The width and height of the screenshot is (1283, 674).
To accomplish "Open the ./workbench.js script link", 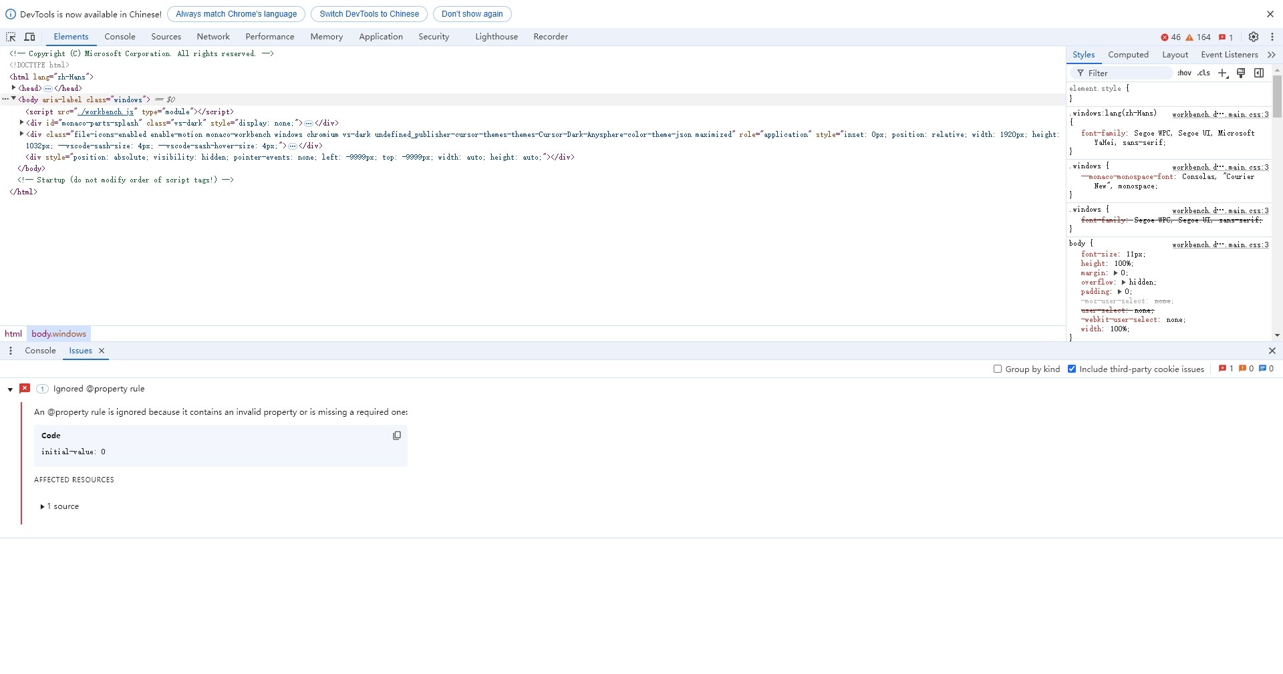I will tap(107, 112).
